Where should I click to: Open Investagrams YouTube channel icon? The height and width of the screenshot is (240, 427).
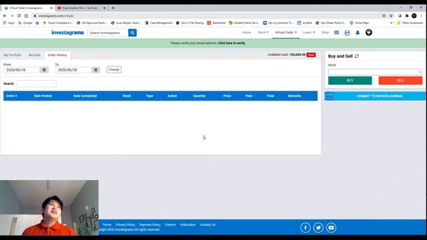[331, 227]
